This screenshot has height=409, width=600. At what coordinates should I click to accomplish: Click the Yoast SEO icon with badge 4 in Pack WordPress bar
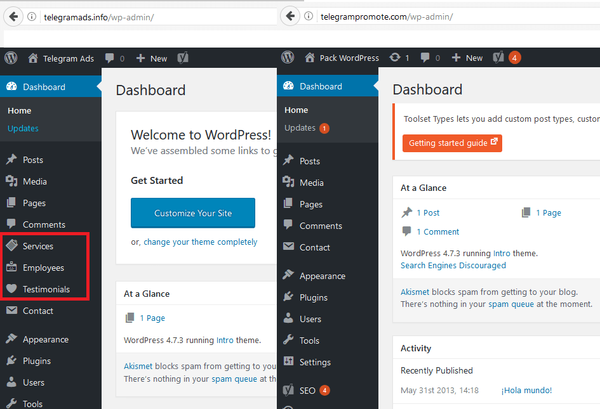498,58
